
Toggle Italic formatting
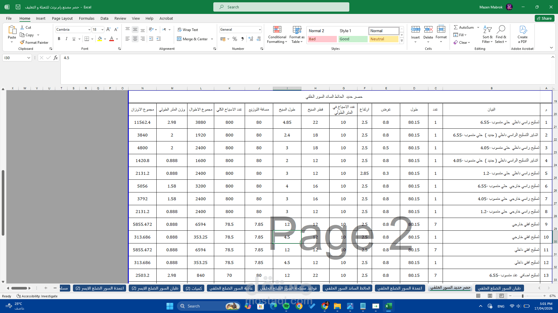tap(66, 39)
